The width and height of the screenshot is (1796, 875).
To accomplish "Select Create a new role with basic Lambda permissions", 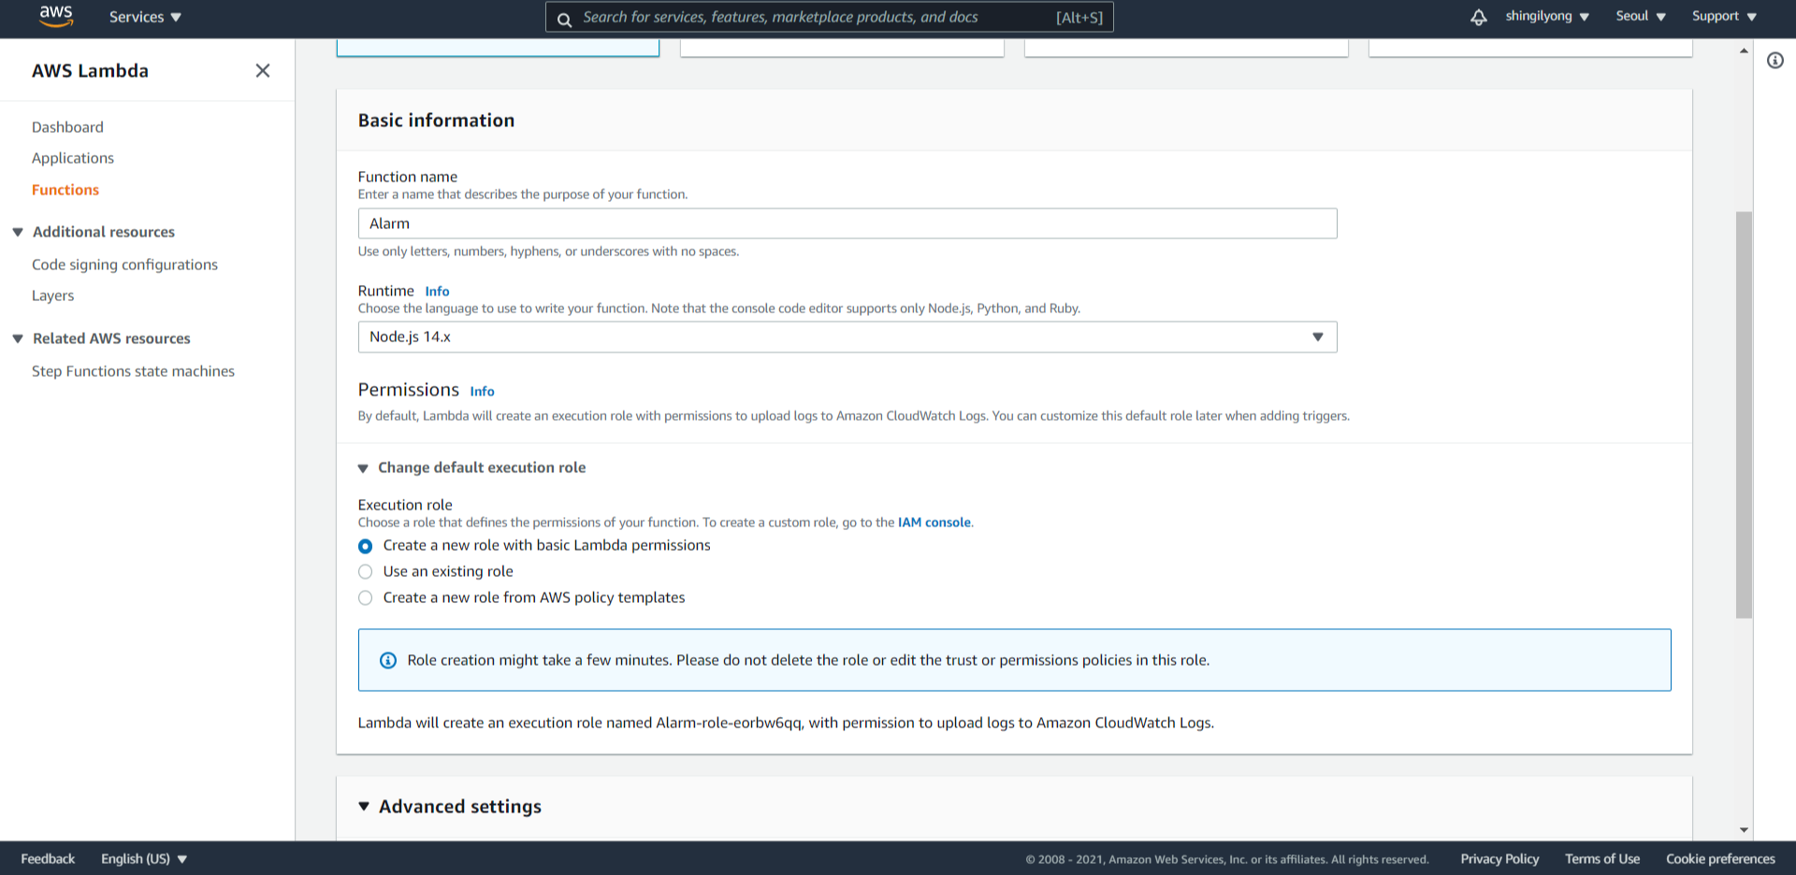I will [366, 546].
